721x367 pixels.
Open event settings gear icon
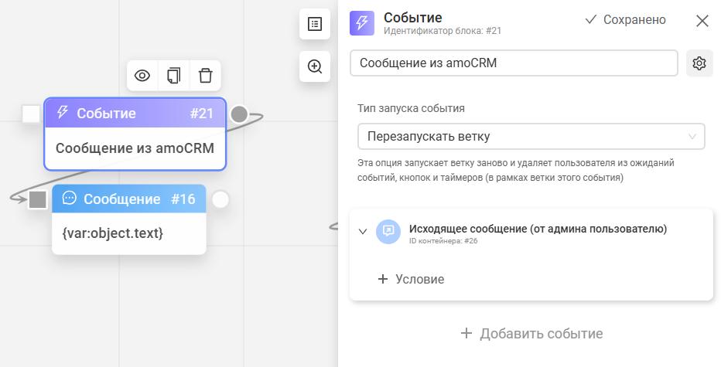point(699,63)
